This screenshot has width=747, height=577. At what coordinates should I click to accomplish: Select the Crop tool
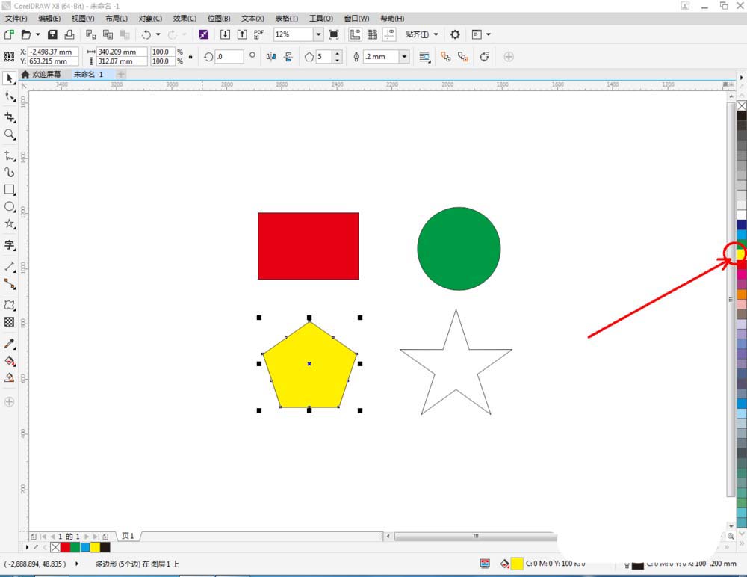pos(10,117)
